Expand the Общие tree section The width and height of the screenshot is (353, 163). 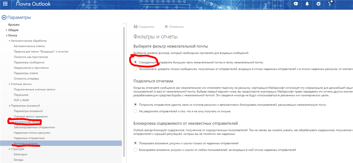(7, 30)
